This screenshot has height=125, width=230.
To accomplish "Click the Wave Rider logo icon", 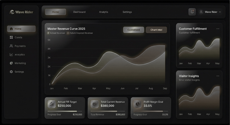I will coord(12,12).
